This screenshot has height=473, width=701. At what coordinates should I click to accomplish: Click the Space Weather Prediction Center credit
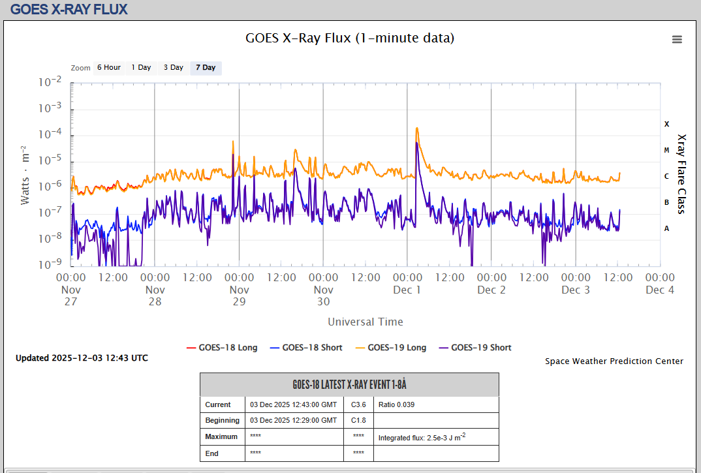coord(614,361)
